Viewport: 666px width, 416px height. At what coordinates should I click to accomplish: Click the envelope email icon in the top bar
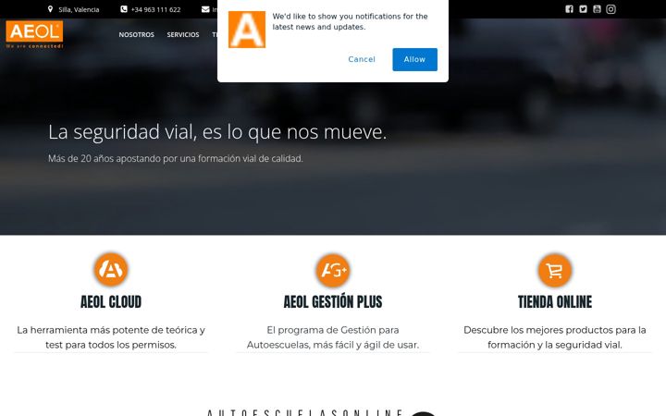pyautogui.click(x=205, y=9)
